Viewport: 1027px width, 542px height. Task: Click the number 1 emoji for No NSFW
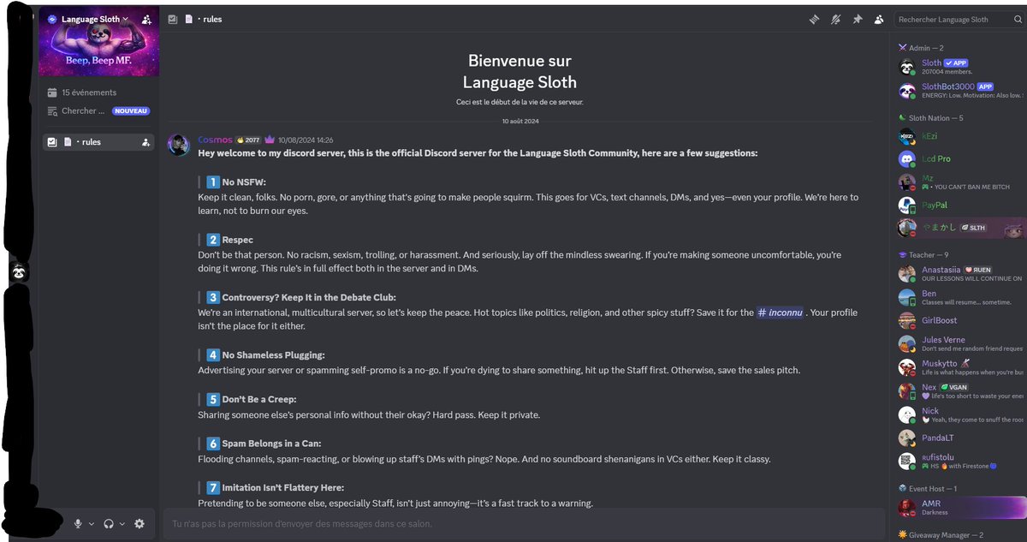(213, 182)
